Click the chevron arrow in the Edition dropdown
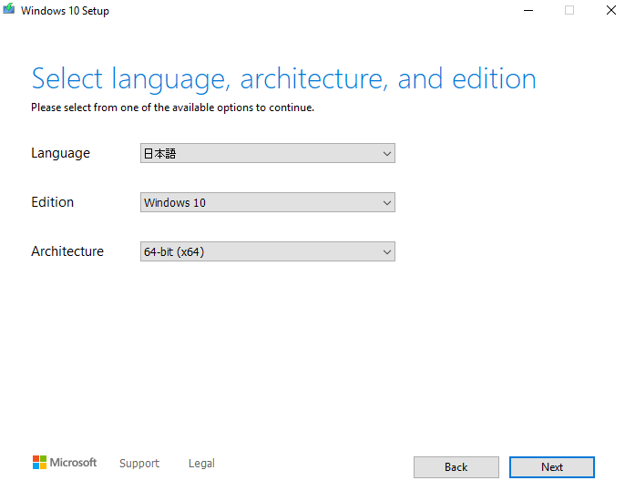 click(x=386, y=203)
